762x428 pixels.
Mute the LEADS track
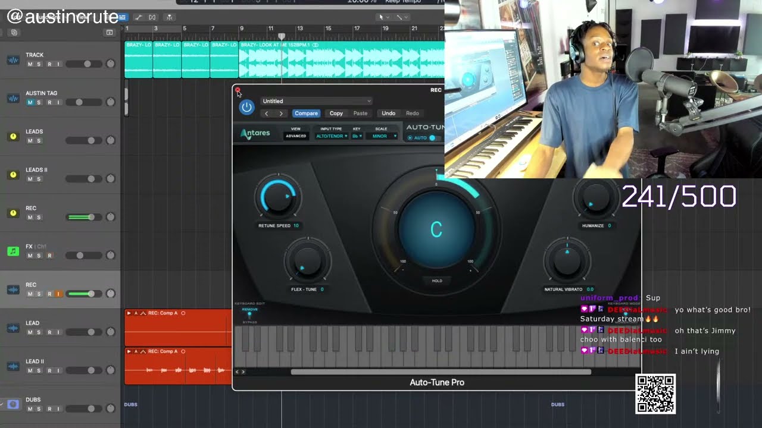(30, 141)
